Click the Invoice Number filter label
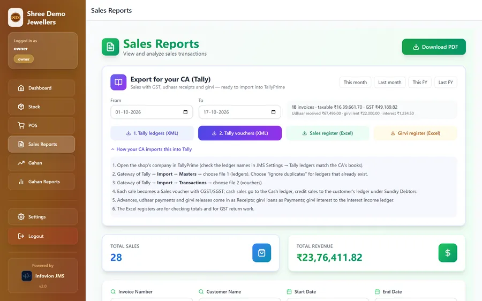This screenshot has height=301, width=482. coord(135,291)
